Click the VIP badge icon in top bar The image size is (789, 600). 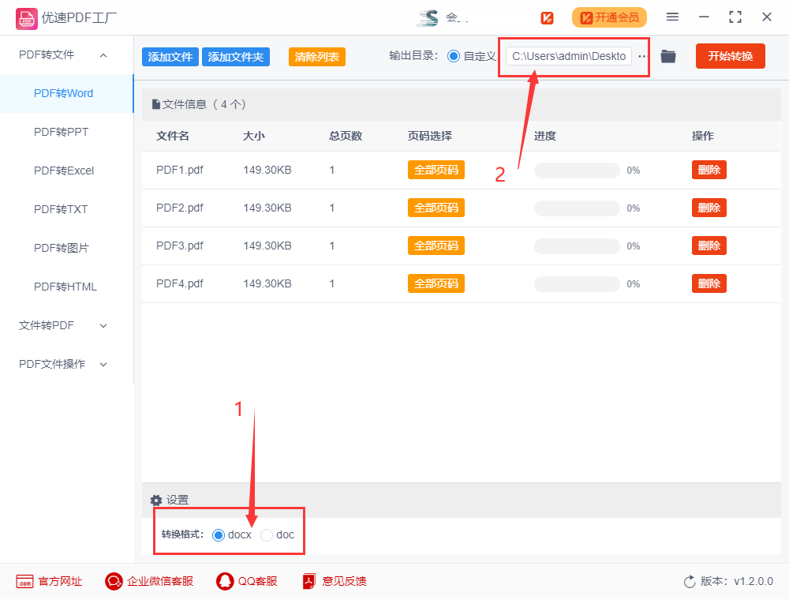click(547, 17)
